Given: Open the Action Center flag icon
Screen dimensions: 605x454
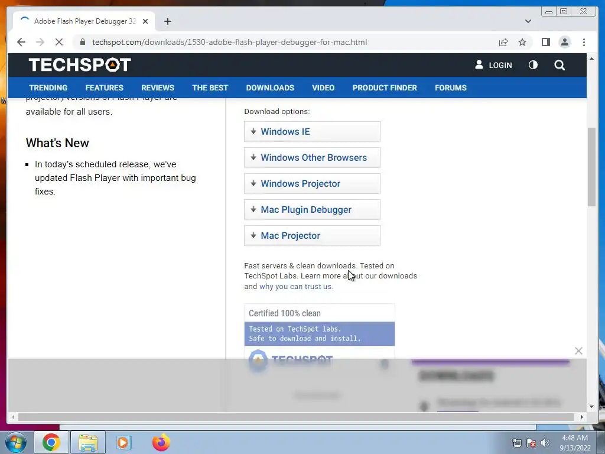Looking at the screenshot, I should 531,443.
